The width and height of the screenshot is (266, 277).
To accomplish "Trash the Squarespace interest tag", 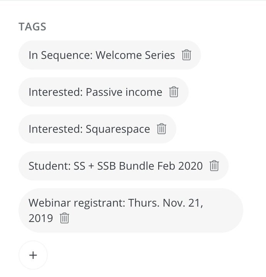I will (161, 129).
